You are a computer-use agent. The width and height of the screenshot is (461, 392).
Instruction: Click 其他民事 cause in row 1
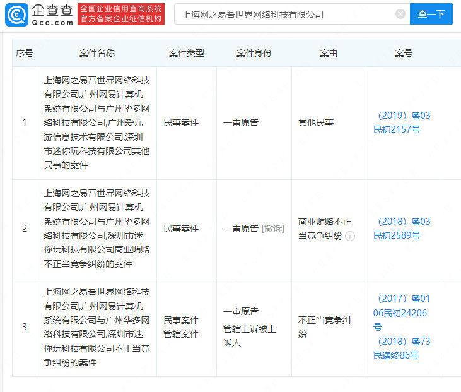(x=316, y=122)
